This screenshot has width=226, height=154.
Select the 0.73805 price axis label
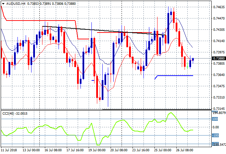tap(219, 64)
